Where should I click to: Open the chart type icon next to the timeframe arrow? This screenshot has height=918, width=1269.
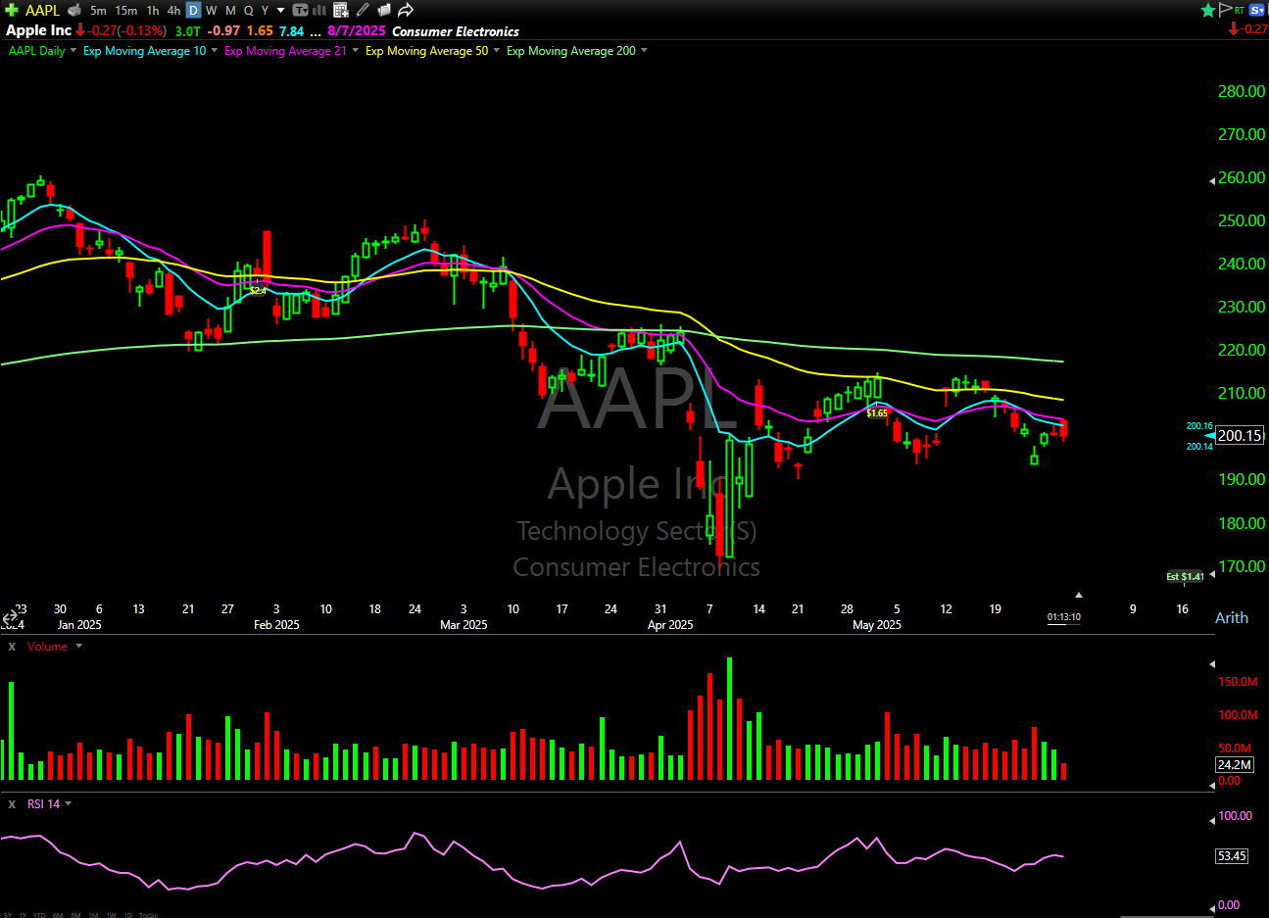300,10
